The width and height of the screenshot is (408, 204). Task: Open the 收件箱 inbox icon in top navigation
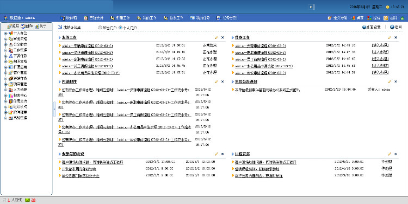pos(63,18)
